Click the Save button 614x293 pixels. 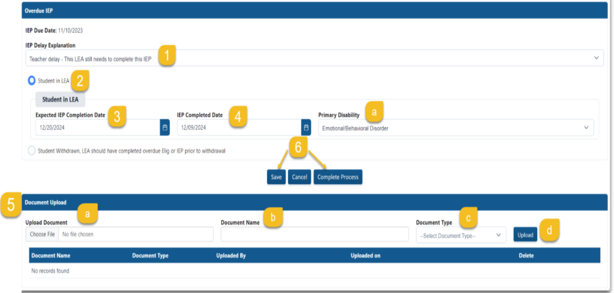tap(276, 177)
